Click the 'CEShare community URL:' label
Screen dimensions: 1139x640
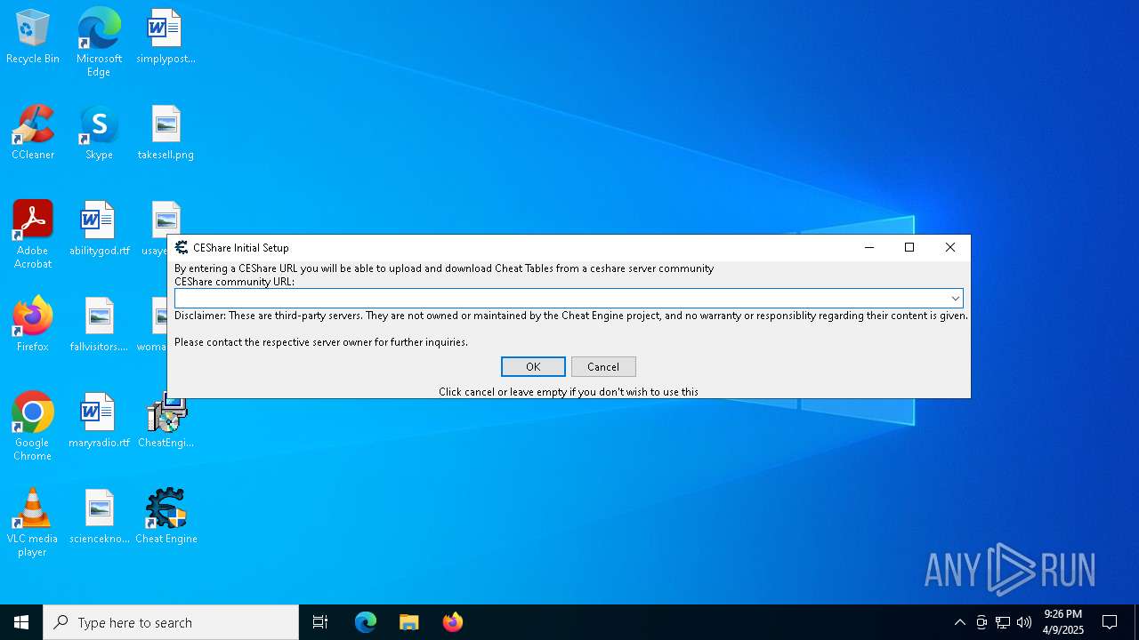click(x=234, y=282)
